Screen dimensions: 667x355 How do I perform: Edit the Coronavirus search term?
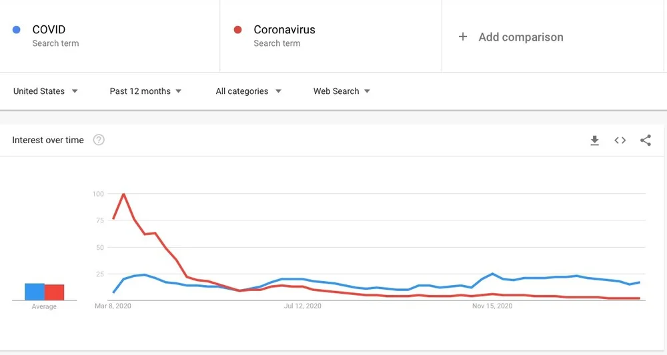point(285,30)
